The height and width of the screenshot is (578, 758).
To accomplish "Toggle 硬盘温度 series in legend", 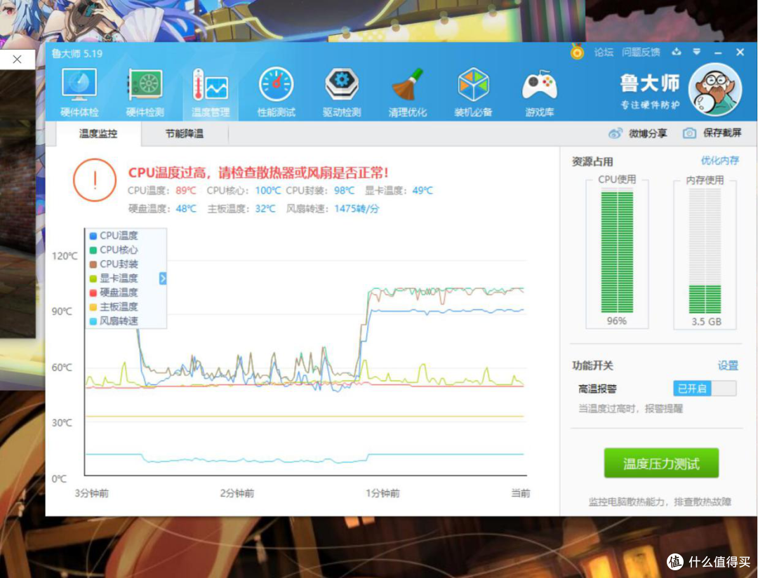I will click(x=114, y=293).
